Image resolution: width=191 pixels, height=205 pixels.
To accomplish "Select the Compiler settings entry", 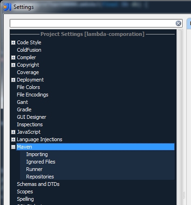I will click(x=27, y=57).
